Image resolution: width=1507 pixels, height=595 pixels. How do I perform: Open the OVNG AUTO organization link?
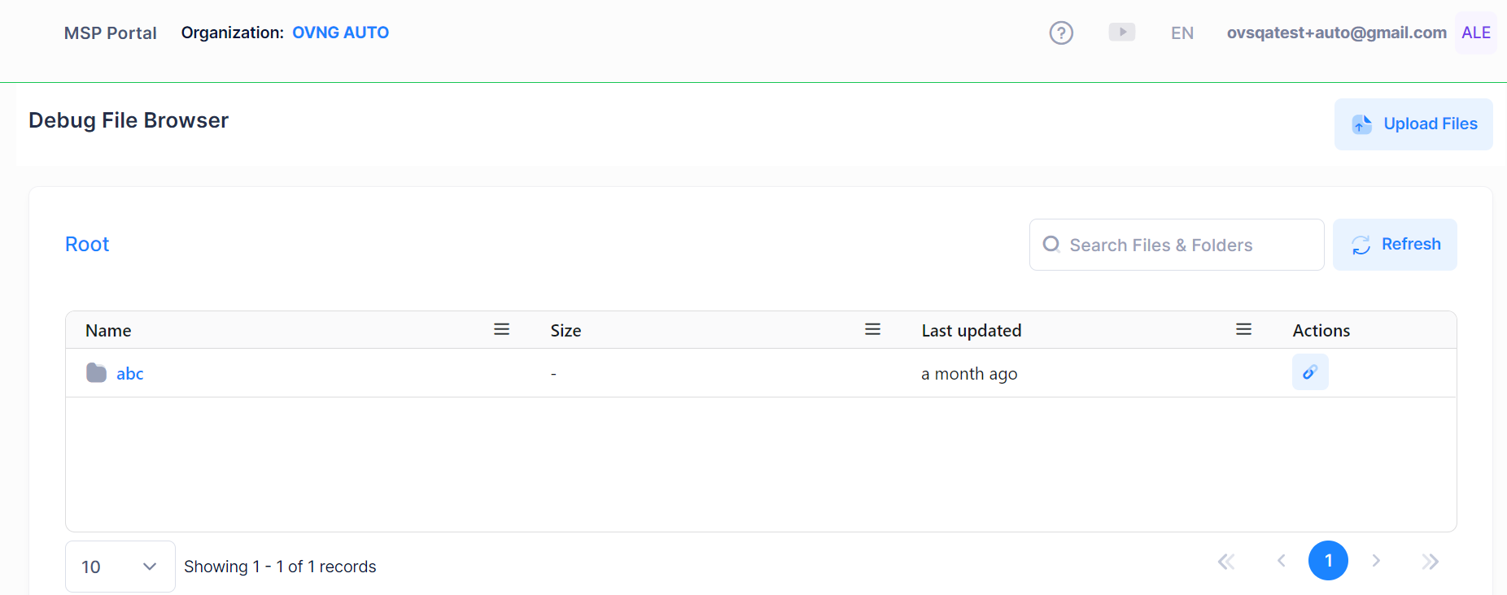click(x=340, y=33)
